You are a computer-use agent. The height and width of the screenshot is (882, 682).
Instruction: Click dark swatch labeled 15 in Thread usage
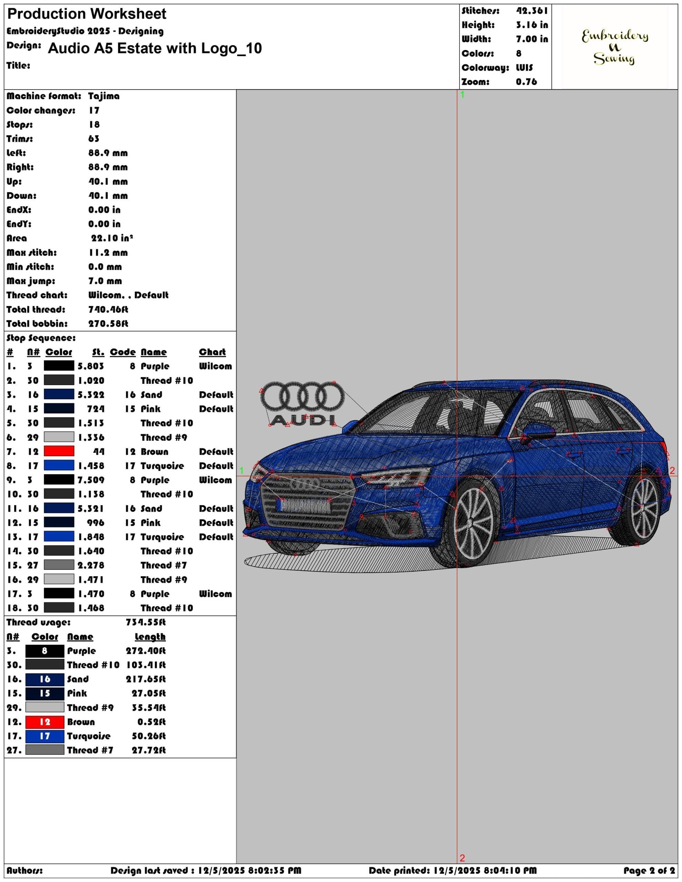(45, 694)
